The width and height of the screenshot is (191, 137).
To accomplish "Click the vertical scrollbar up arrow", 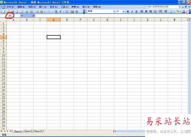I will pos(189,20).
